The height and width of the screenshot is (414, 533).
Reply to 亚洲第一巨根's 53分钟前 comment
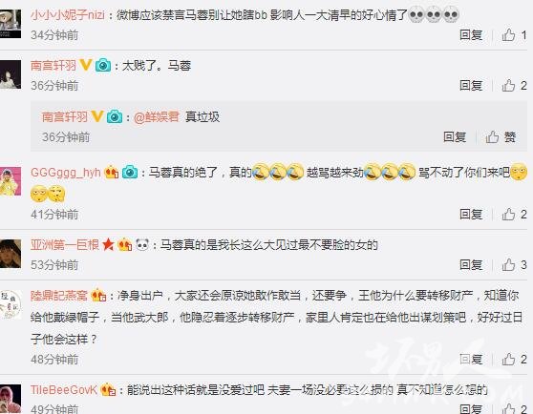coord(471,264)
